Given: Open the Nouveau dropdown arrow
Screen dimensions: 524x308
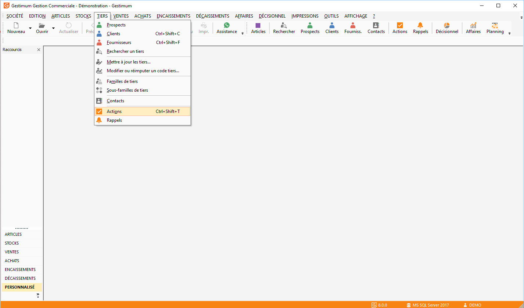Looking at the screenshot, I should (x=30, y=28).
